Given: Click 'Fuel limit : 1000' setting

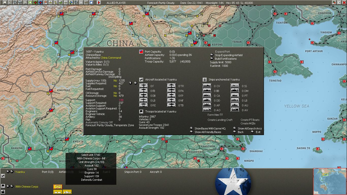Looking at the screenshot, I should click(219, 66).
